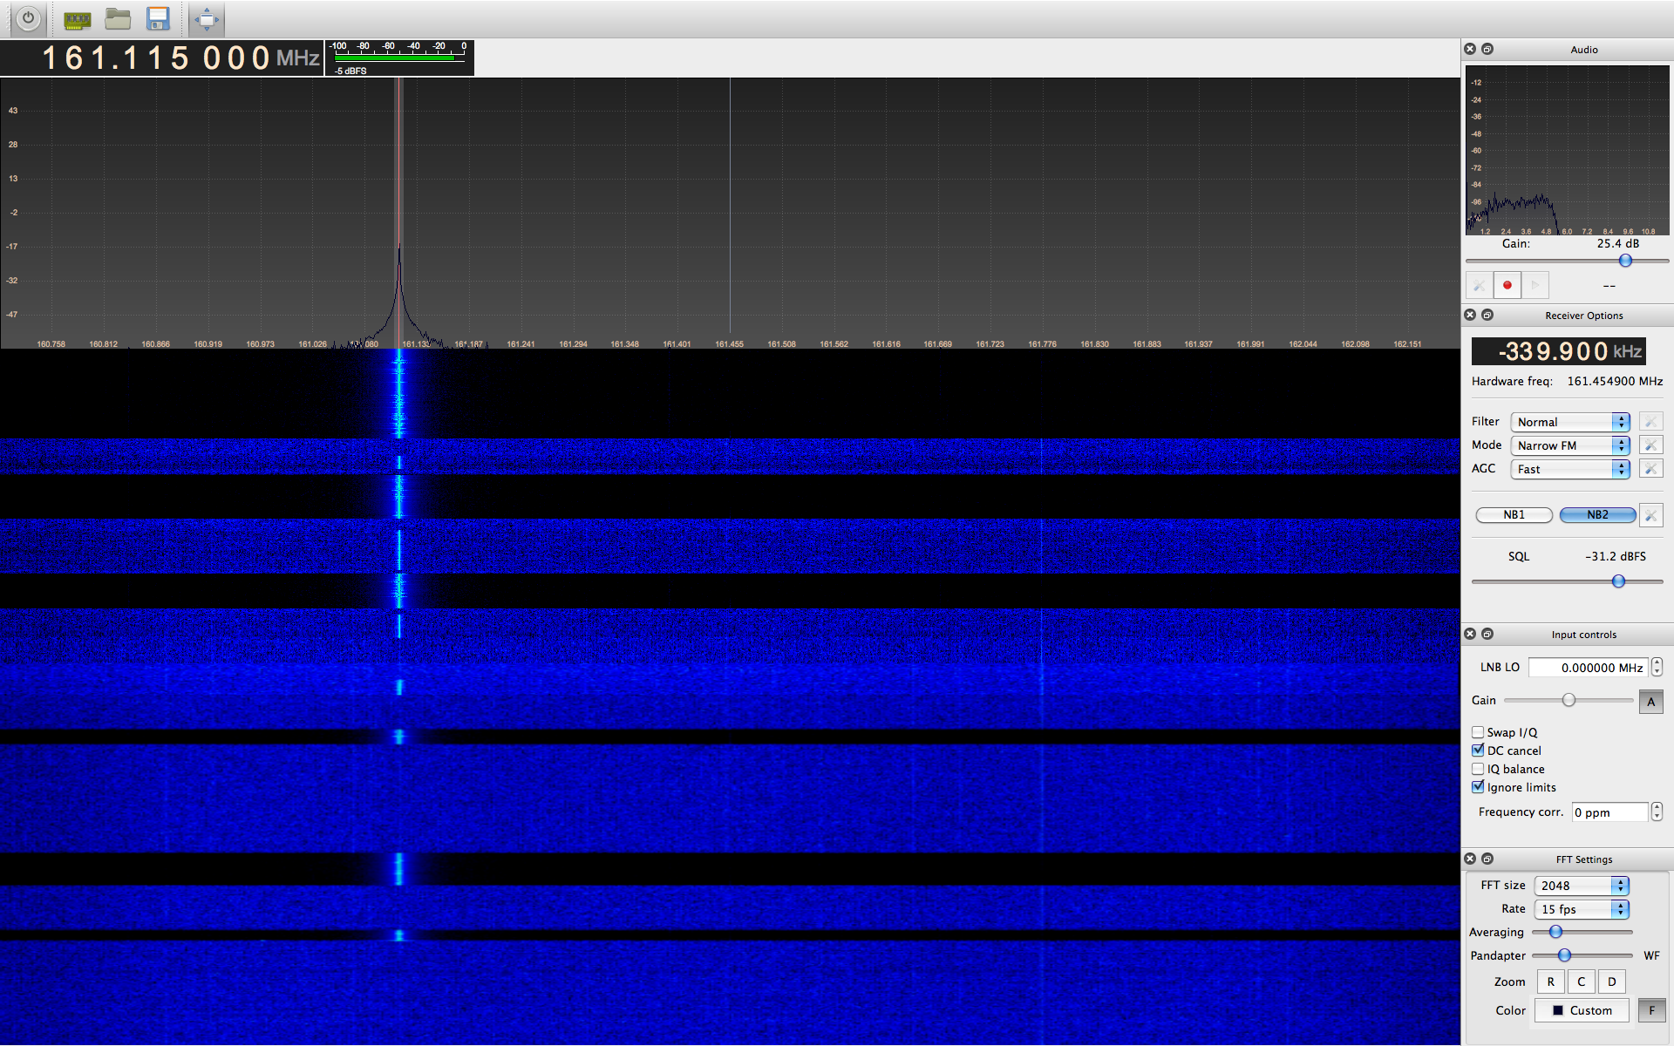Uncheck the DC cancel checkbox

(x=1478, y=751)
